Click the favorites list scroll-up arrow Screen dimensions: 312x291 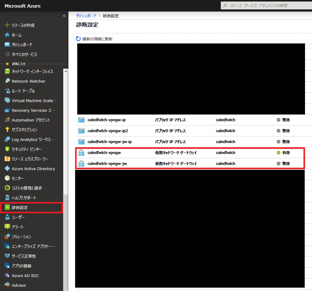(66, 71)
